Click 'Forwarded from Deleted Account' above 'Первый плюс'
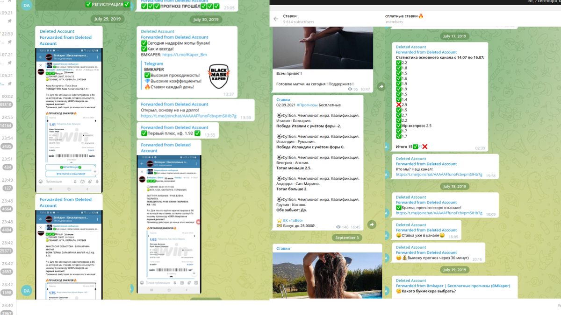The height and width of the screenshot is (315, 561). coord(174,127)
